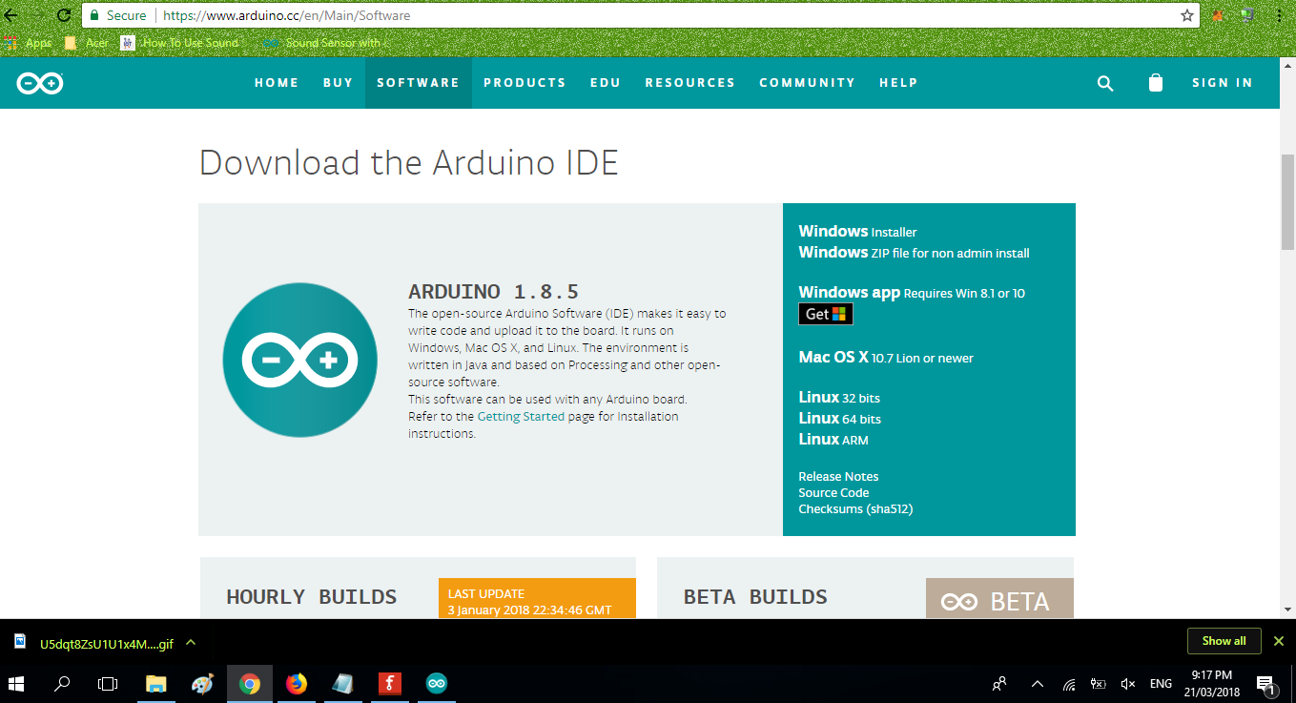Switch to Chrome on the taskbar
1296x703 pixels.
tap(250, 683)
